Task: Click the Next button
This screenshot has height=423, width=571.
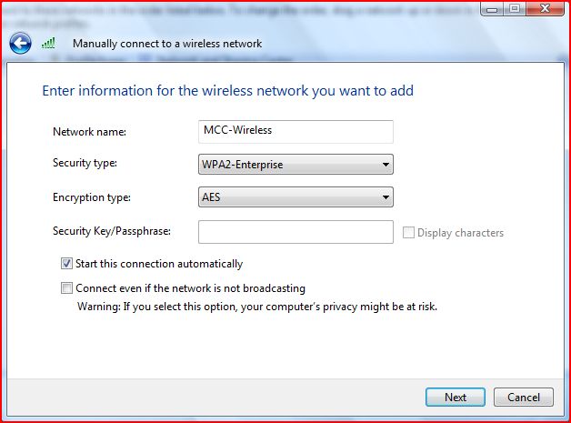Action: 456,398
